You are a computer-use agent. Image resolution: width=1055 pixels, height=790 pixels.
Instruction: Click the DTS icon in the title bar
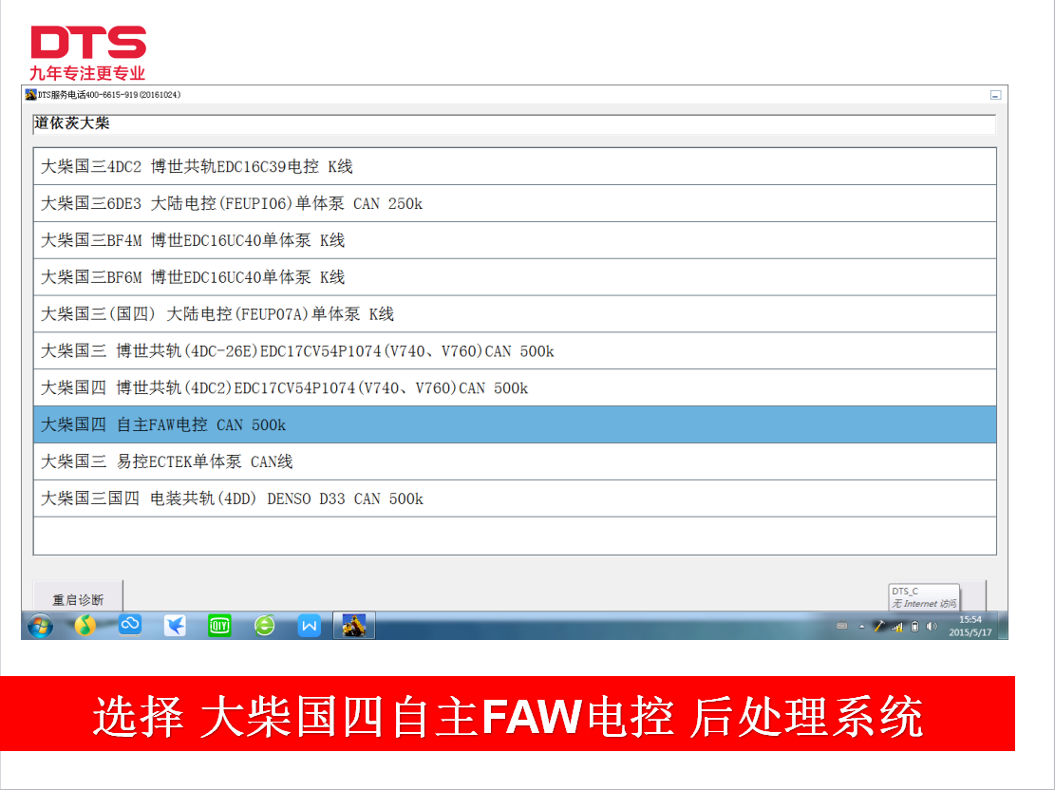click(x=30, y=95)
